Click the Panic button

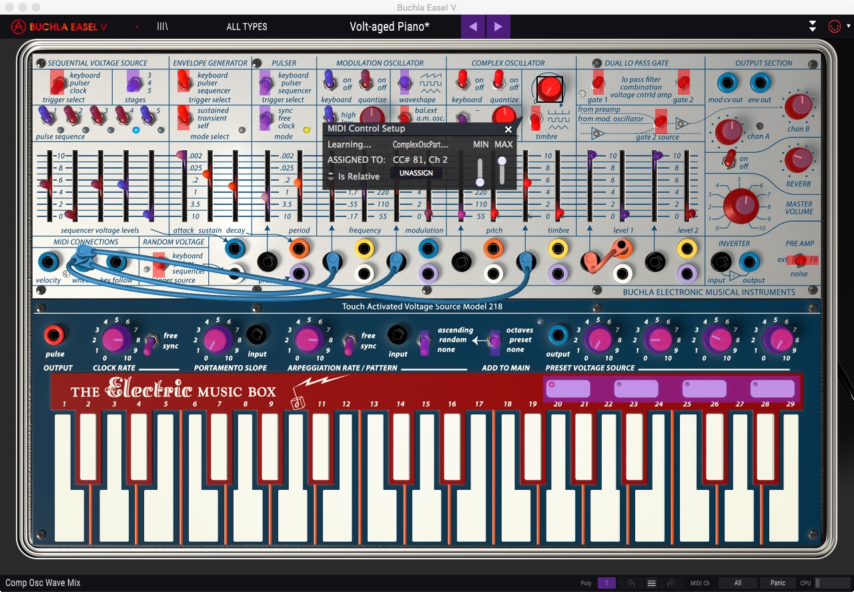coord(778,583)
